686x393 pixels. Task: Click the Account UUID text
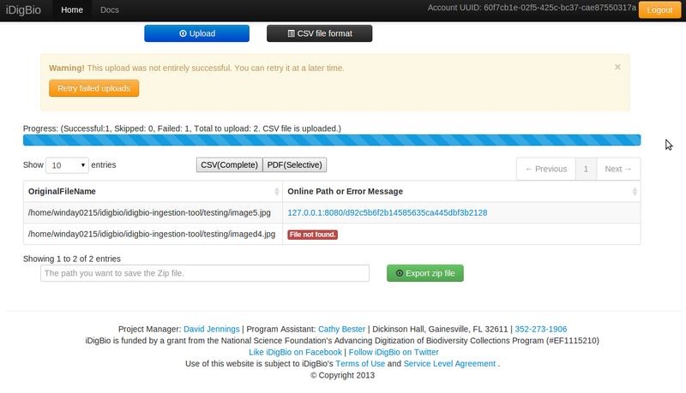coord(532,8)
